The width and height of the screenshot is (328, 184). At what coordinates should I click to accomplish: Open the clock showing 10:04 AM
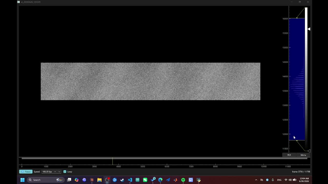[x=304, y=180]
